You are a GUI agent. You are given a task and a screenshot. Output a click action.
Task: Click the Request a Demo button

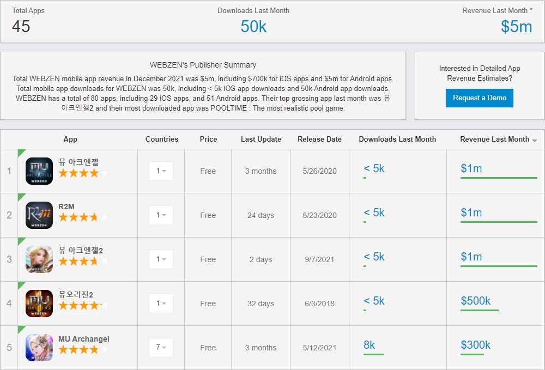click(x=479, y=98)
